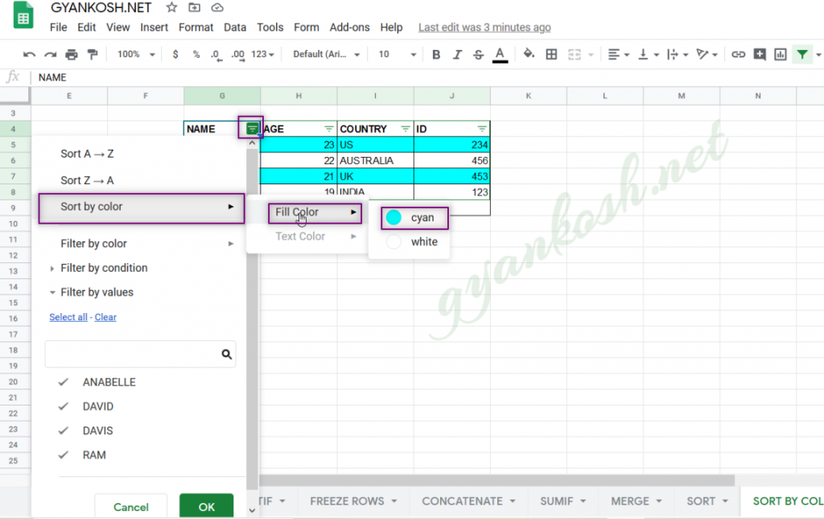The width and height of the screenshot is (824, 519).
Task: Uncheck DAVID in the filter values list
Action: [63, 406]
